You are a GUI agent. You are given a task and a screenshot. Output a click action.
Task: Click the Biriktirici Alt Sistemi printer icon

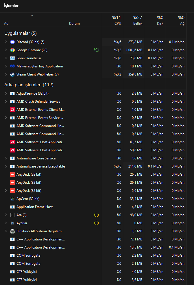tap(12, 231)
